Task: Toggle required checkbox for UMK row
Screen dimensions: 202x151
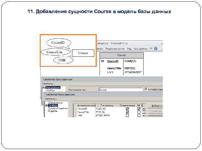Action: pyautogui.click(x=127, y=115)
